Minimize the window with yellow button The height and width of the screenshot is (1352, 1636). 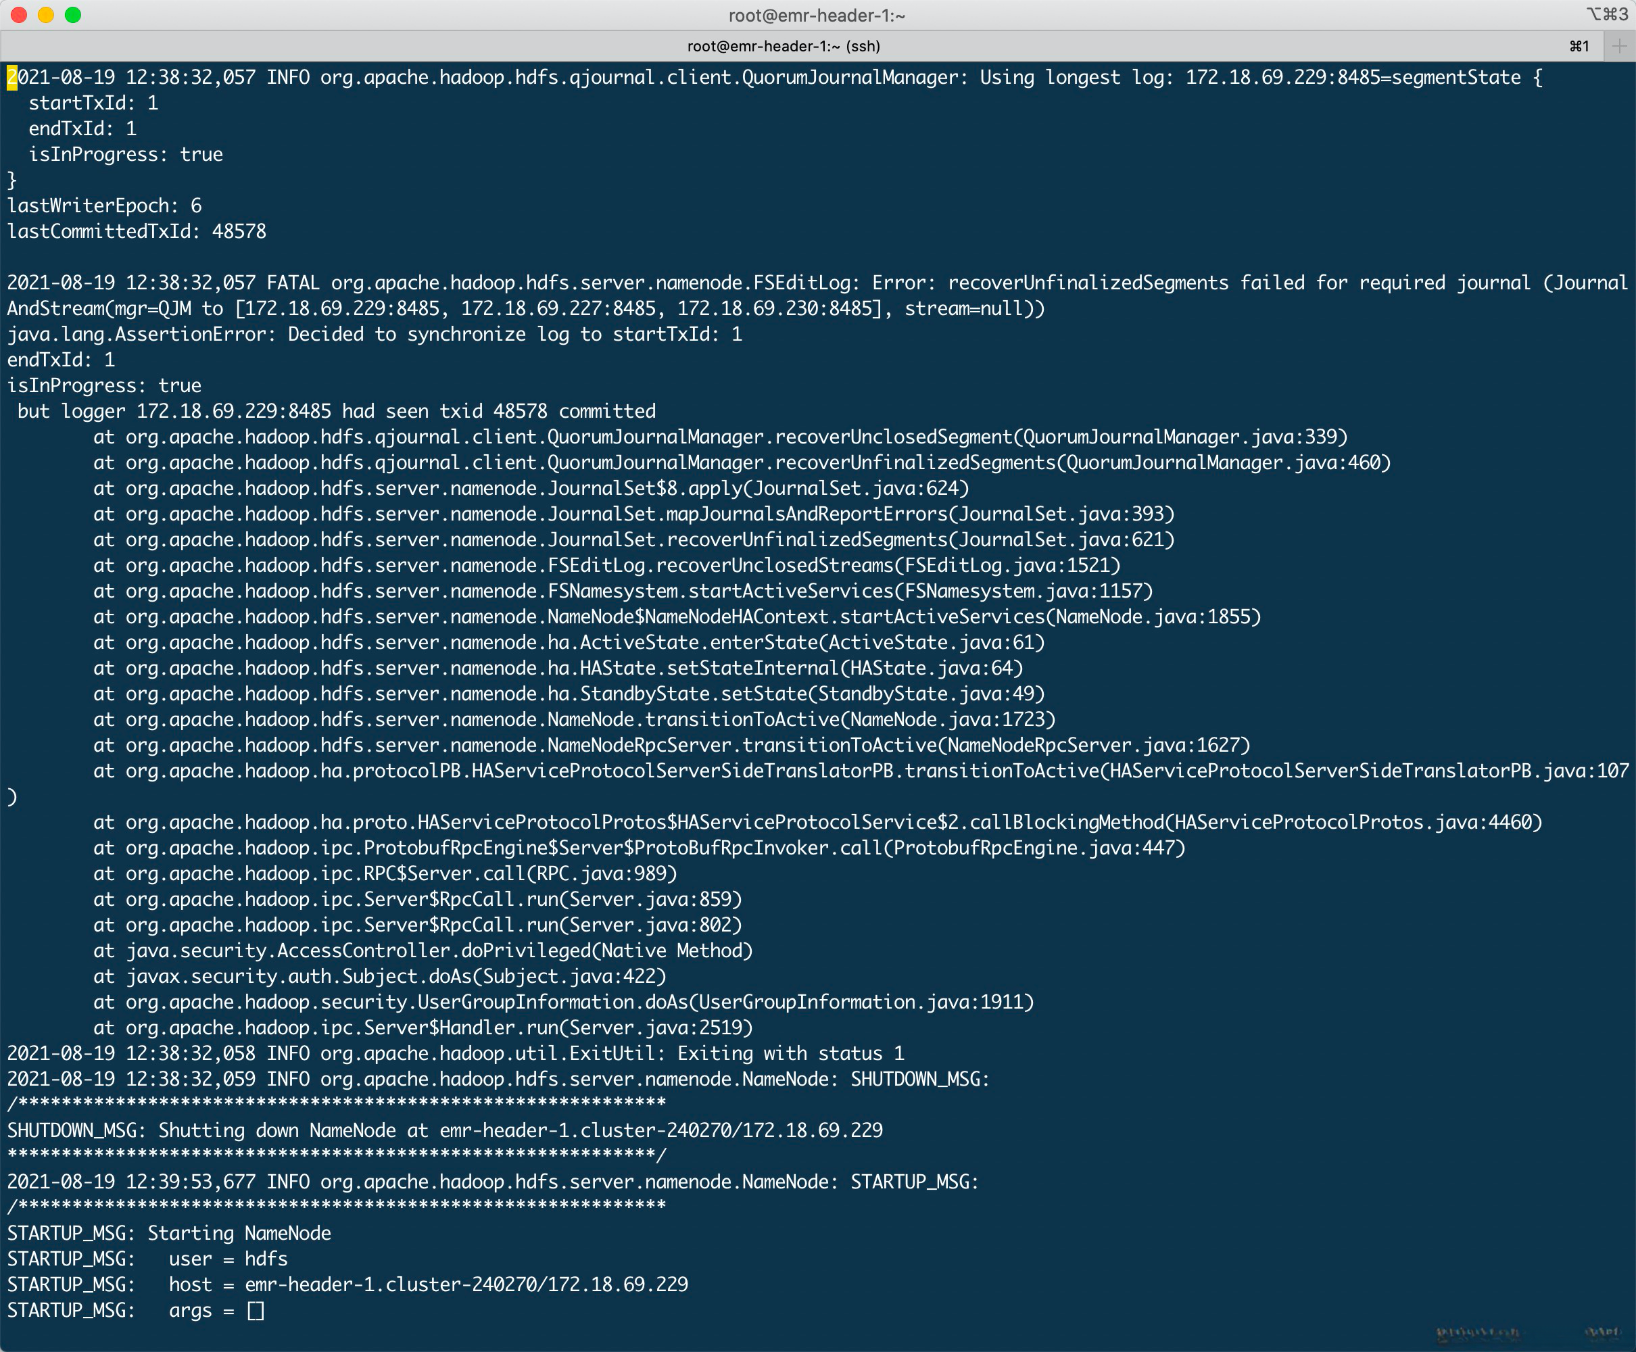(46, 15)
